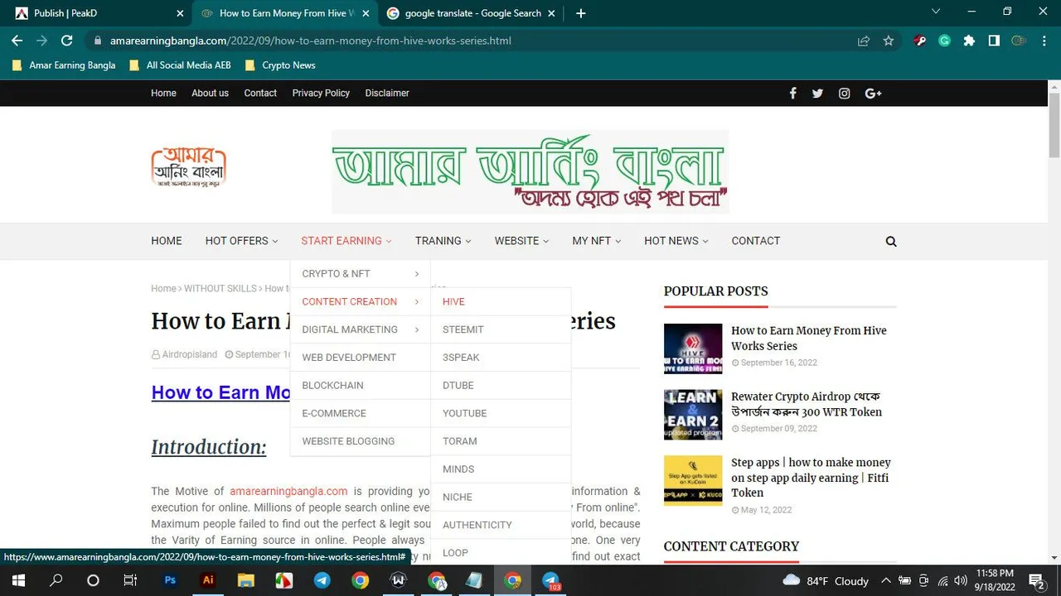Viewport: 1061px width, 596px height.
Task: Select HIVE in the Content Creation submenu
Action: [x=501, y=302]
